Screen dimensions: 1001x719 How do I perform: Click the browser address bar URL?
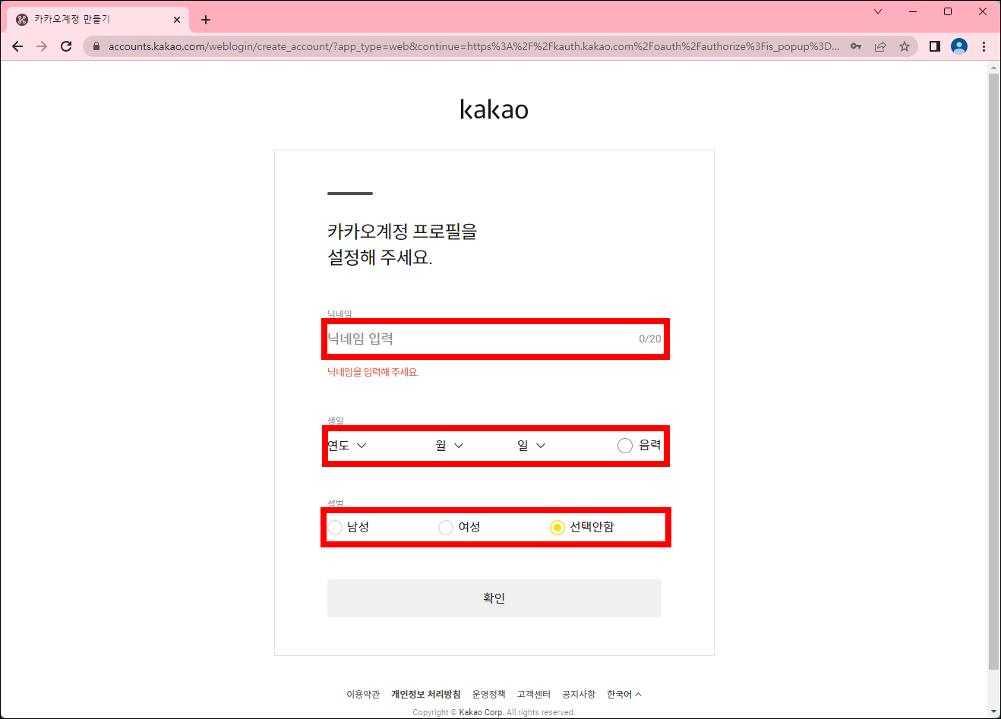[x=474, y=46]
